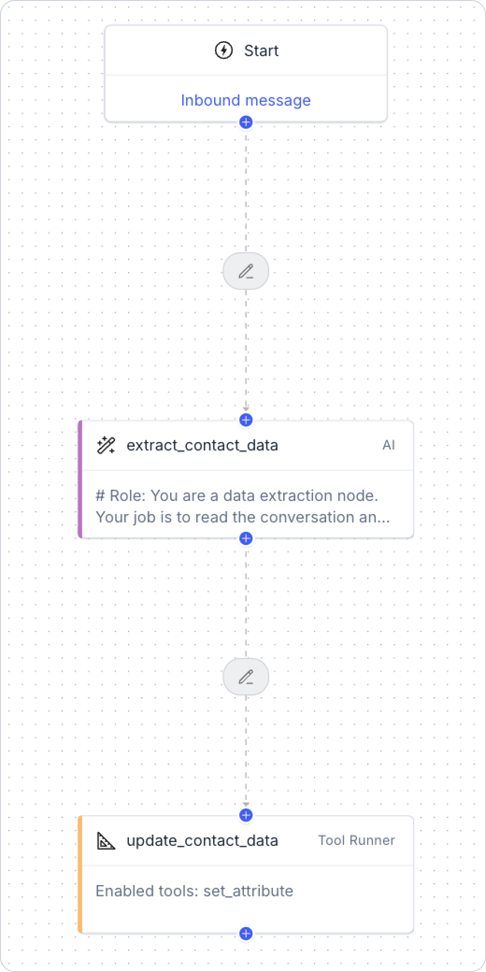Click the plus connector below Start node

coord(246,122)
